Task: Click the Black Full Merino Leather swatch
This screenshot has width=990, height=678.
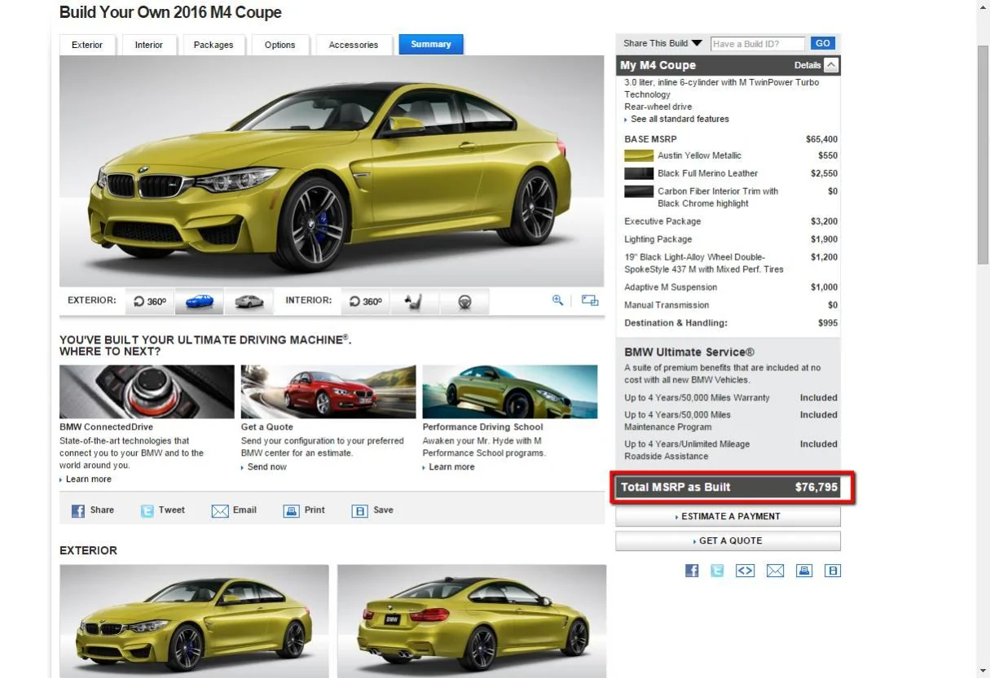Action: [639, 173]
